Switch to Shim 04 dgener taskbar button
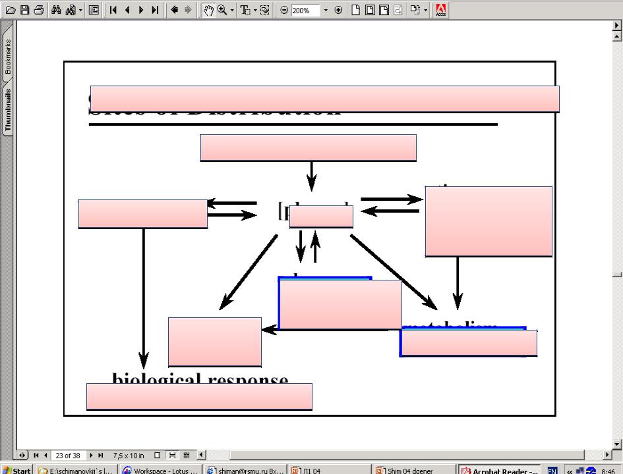 click(x=413, y=471)
